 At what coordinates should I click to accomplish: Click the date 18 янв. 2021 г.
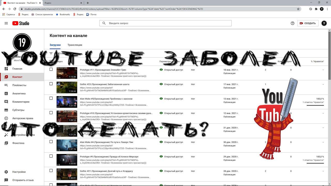click(231, 70)
